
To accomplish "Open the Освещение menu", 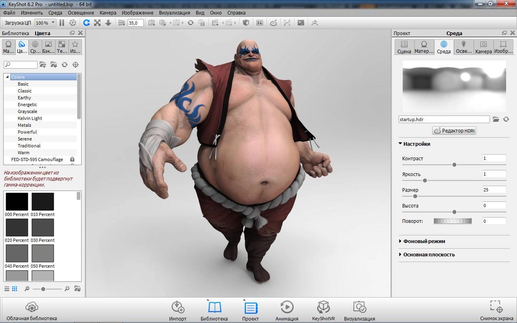I will tap(81, 13).
